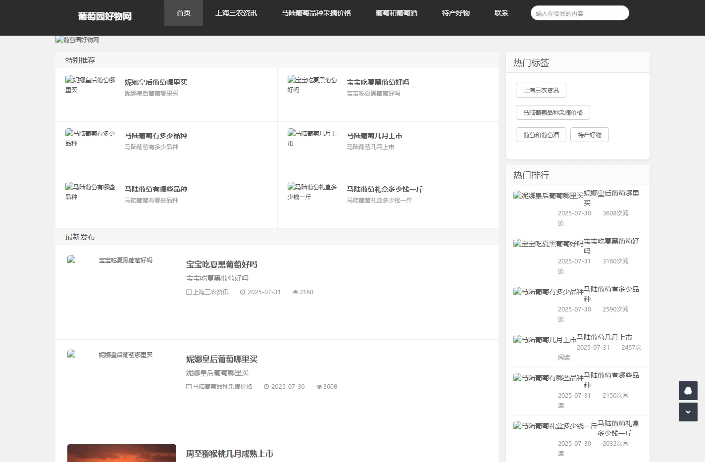This screenshot has height=462, width=705.
Task: Open latest post title 宝宝吃夏黑葡萄好吗
Action: pos(222,264)
